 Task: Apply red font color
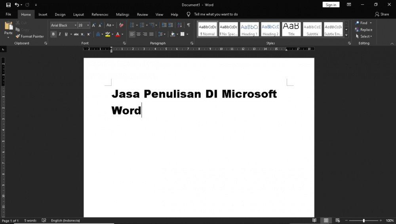pos(118,34)
